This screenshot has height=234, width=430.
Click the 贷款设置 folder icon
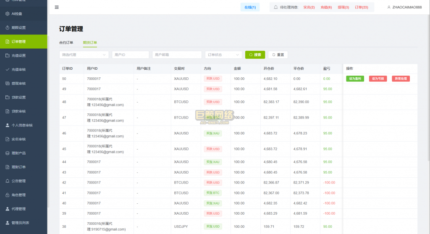(8, 97)
